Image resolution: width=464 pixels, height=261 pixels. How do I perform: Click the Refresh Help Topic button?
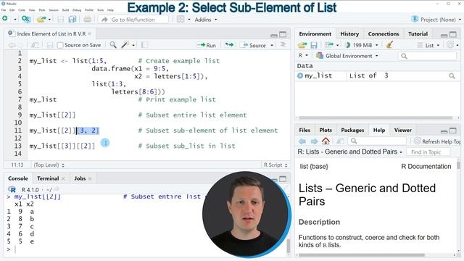[x=437, y=141]
